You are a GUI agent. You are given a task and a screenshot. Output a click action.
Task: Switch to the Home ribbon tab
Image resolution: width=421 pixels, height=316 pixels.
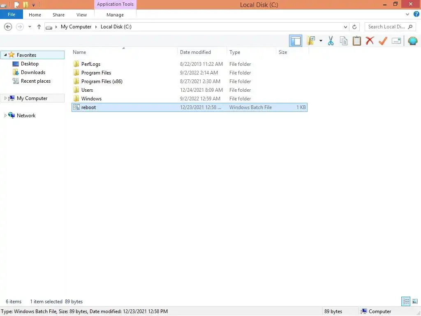pos(35,15)
